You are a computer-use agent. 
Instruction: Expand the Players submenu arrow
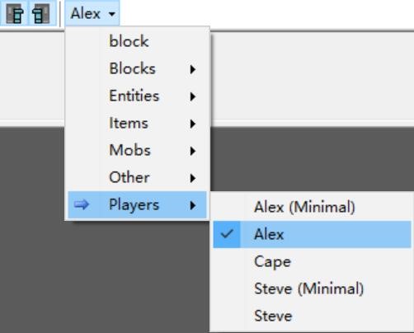(193, 205)
